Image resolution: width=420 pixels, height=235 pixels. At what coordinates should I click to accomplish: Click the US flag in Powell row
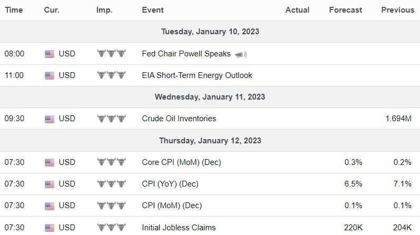coord(50,54)
